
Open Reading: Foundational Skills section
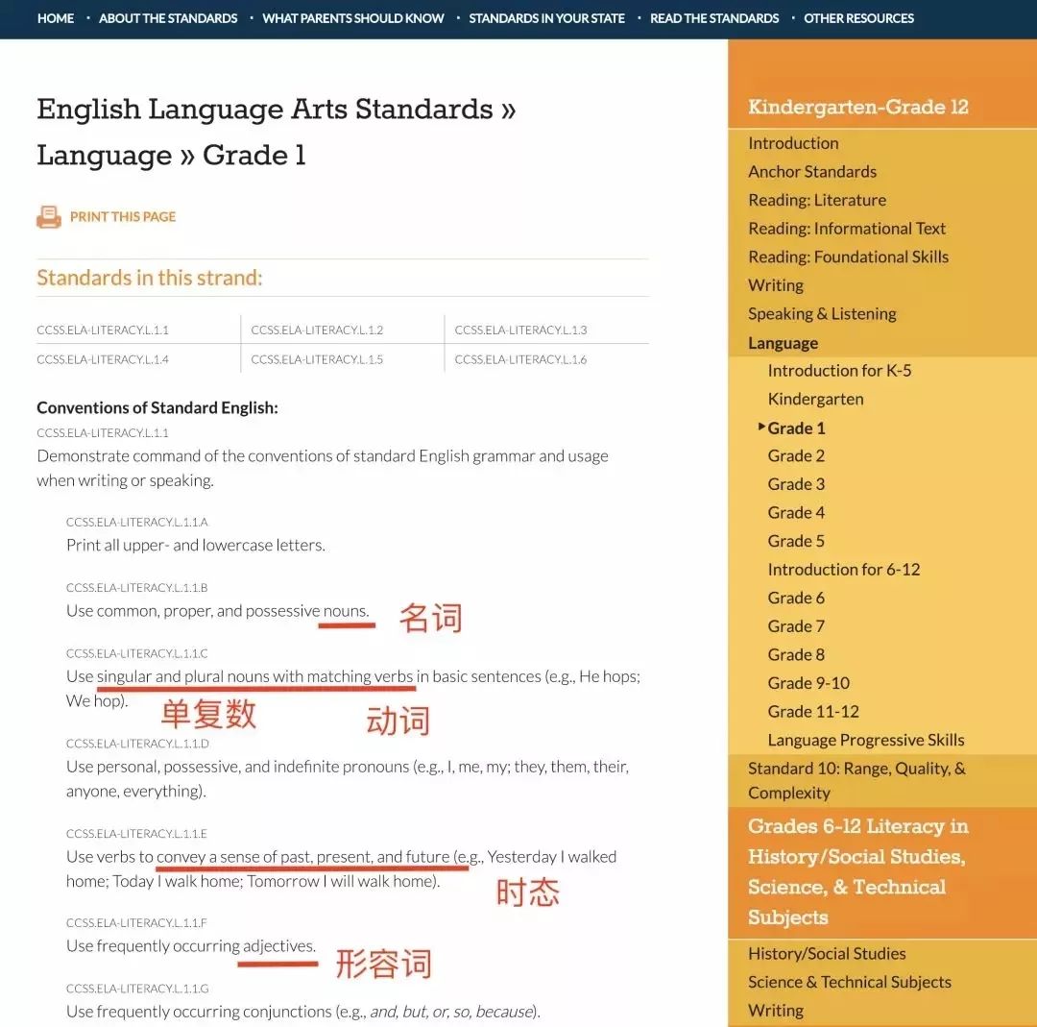(x=848, y=257)
